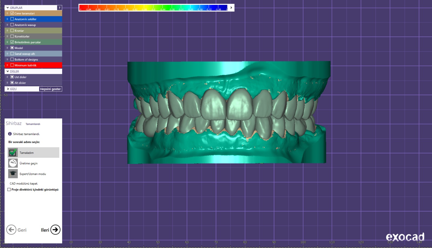Click the Üretime geçin production icon
Screen dimensions: 432x248
[x=13, y=163]
